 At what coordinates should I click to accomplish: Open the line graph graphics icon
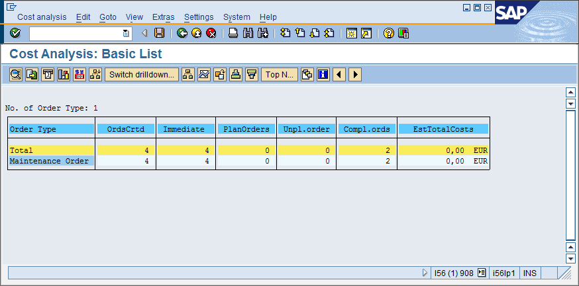[x=204, y=75]
